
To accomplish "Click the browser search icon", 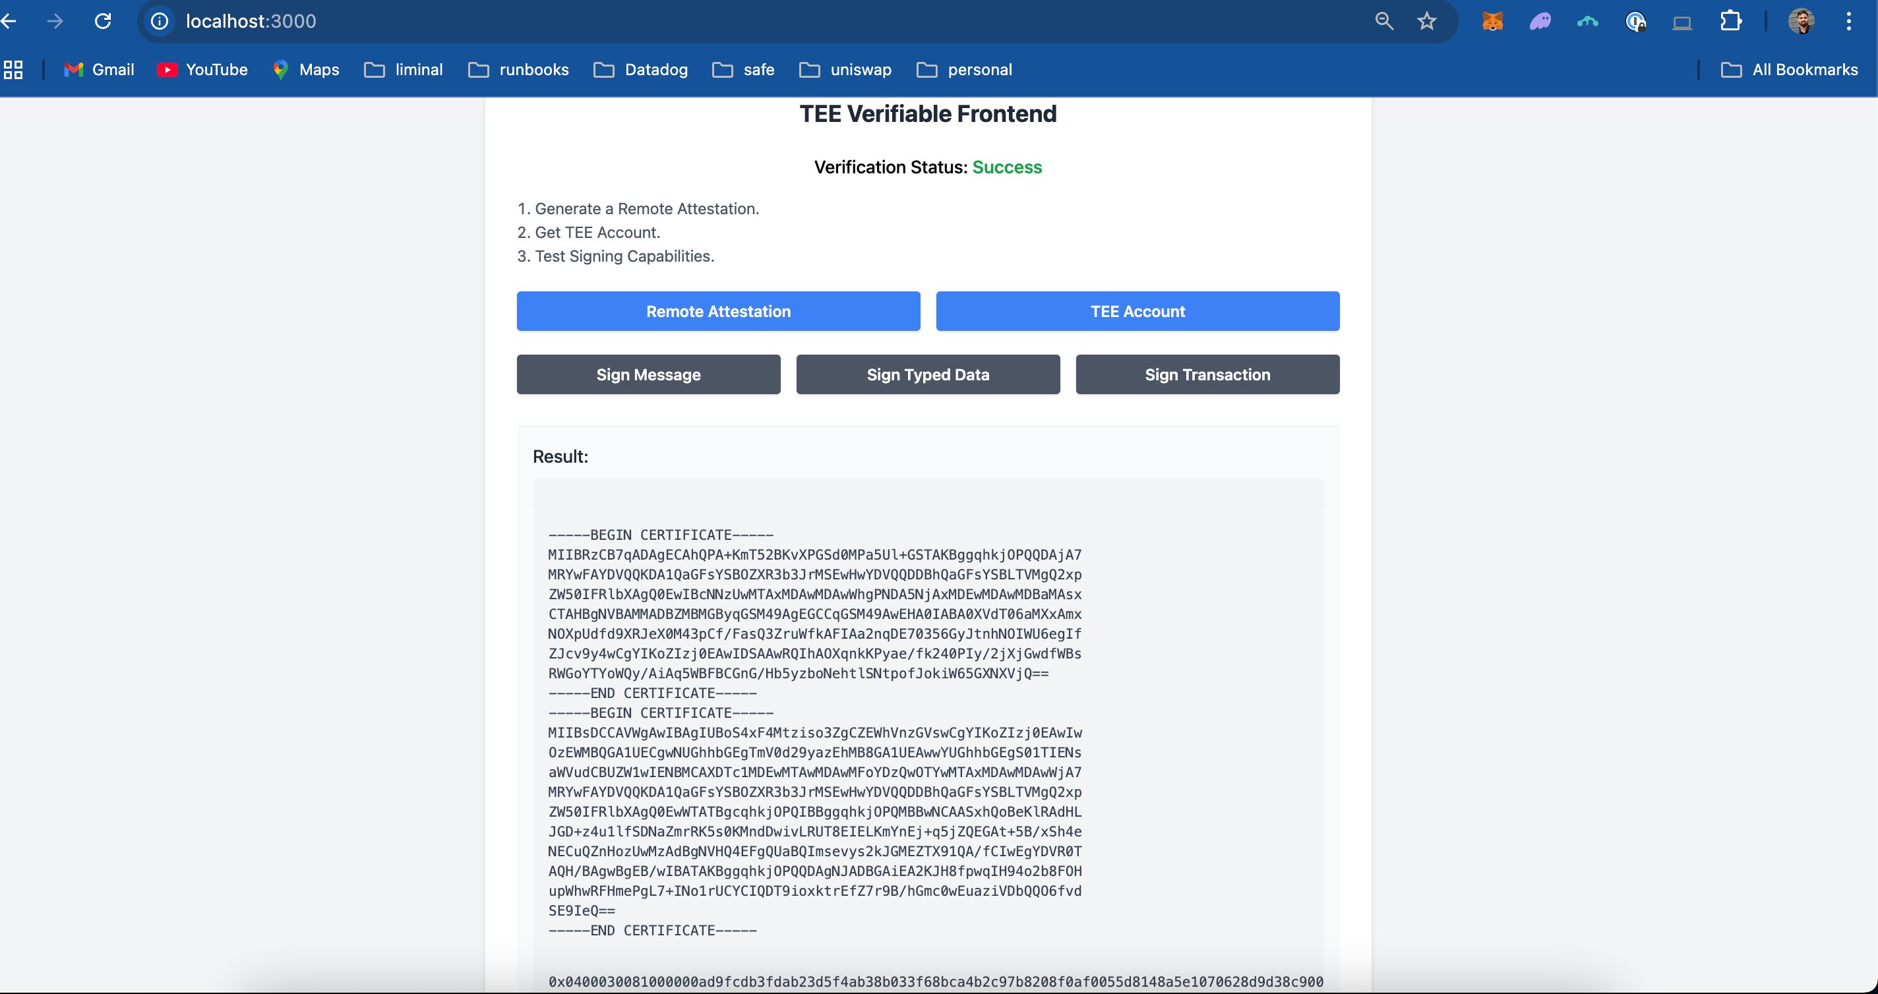I will coord(1382,21).
